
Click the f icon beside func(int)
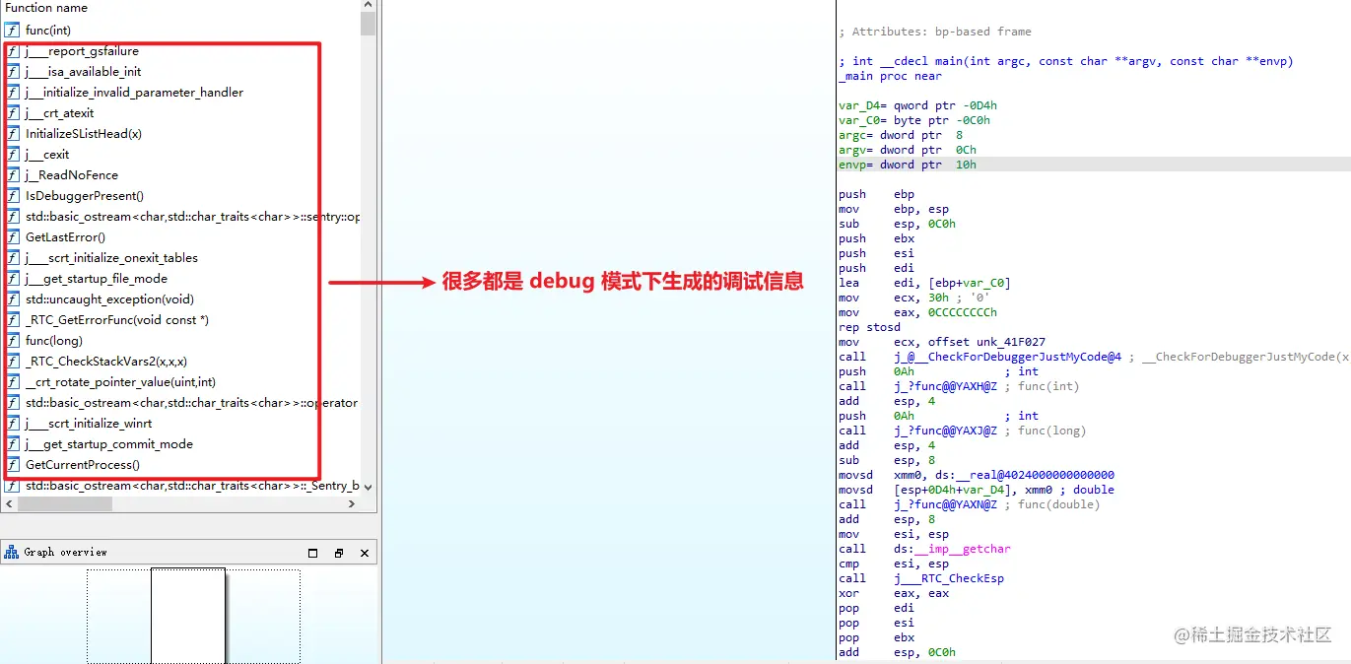point(12,30)
